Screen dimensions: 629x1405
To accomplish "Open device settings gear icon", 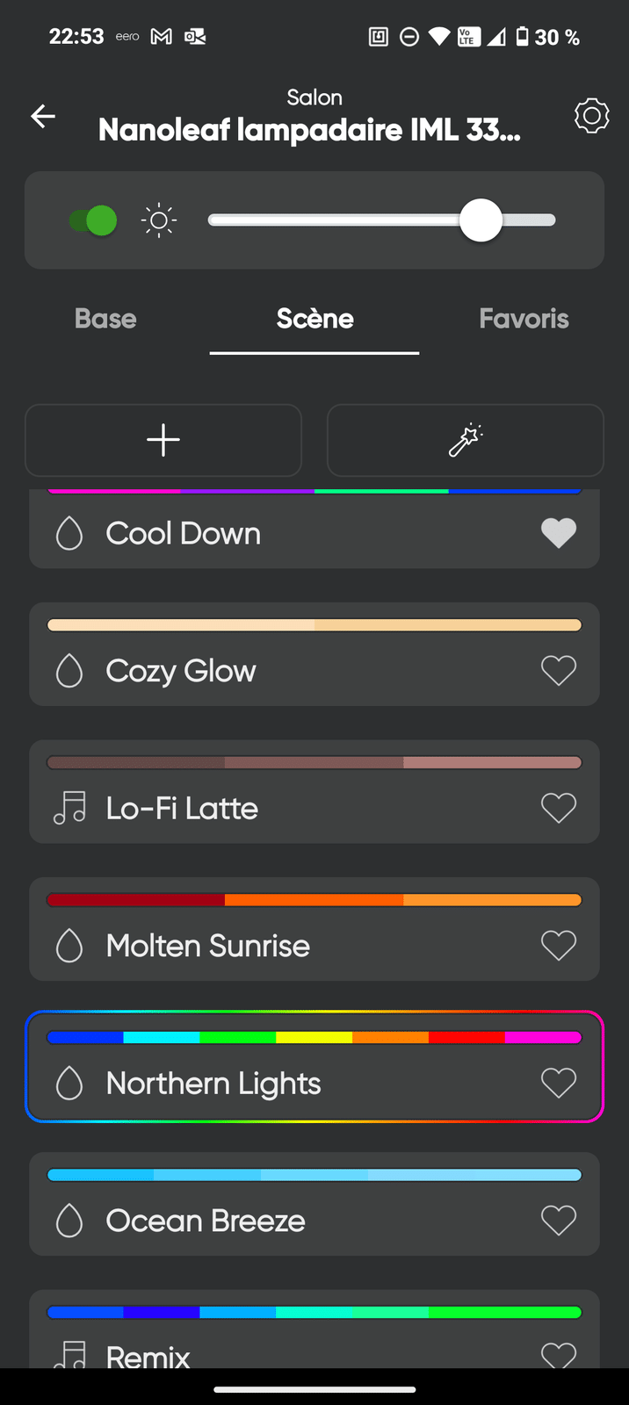I will [x=591, y=116].
